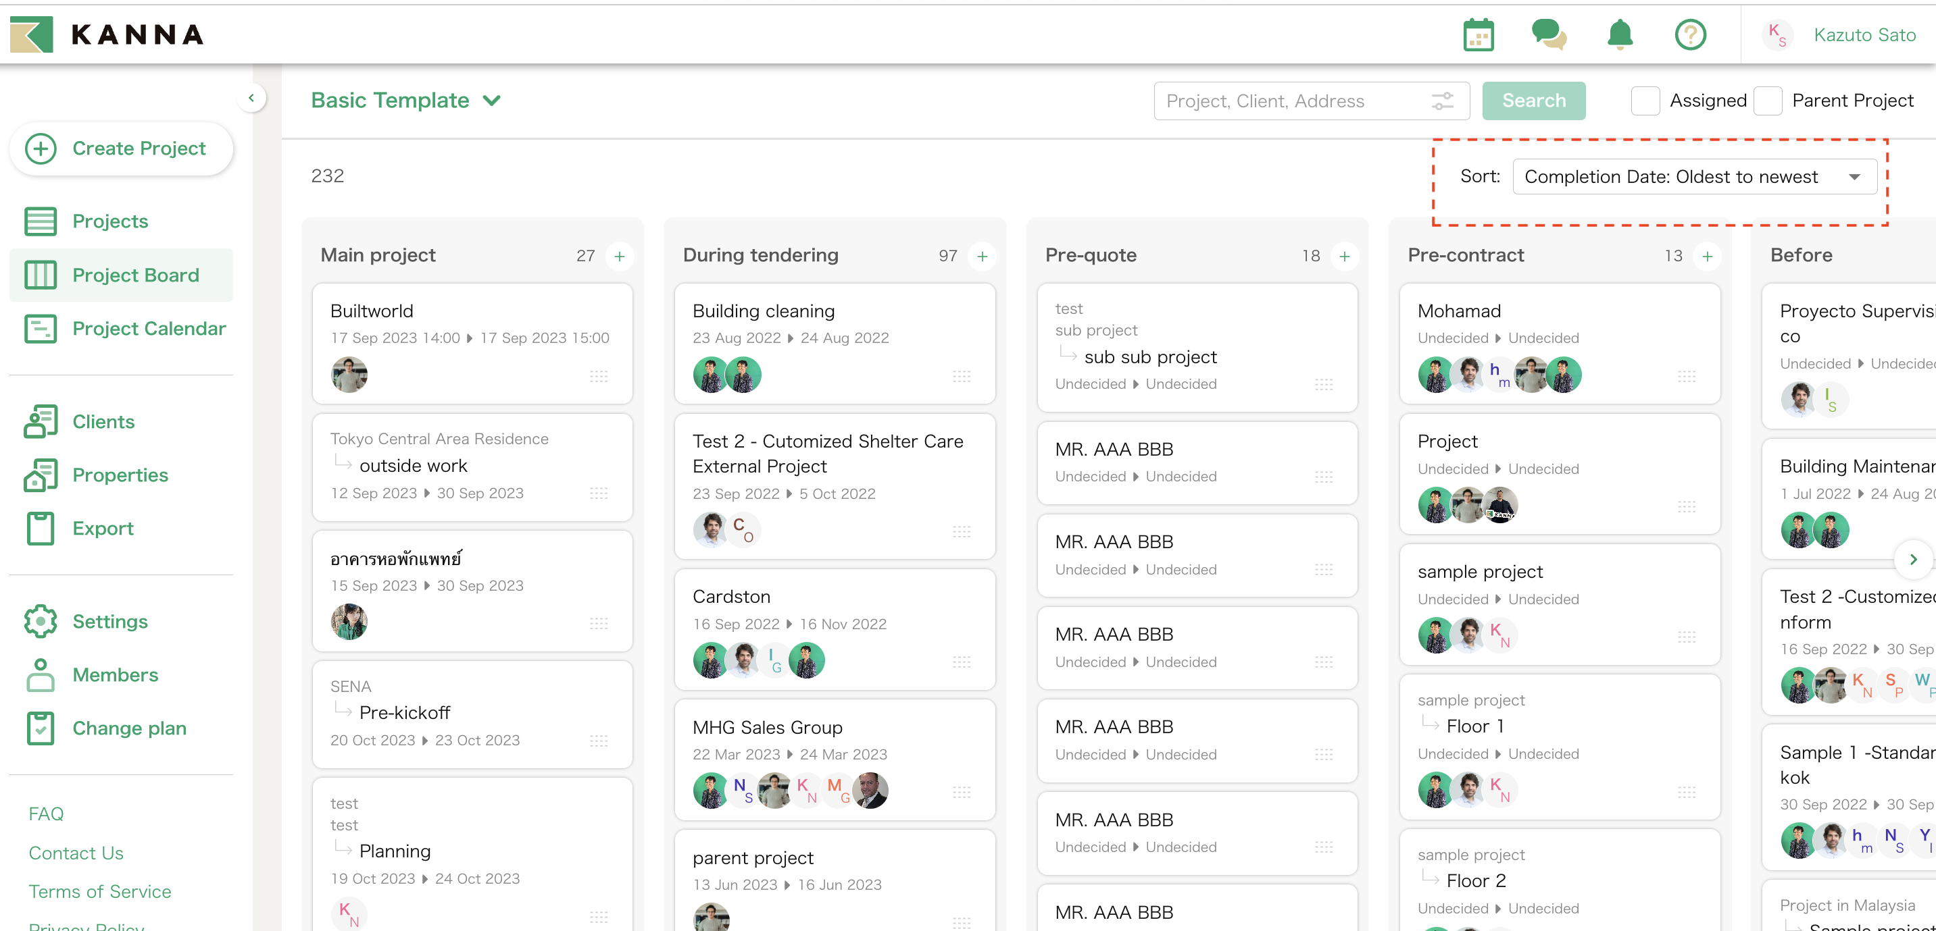Click drag handle on Builtworld card
Viewport: 1936px width, 931px height.
pos(599,375)
